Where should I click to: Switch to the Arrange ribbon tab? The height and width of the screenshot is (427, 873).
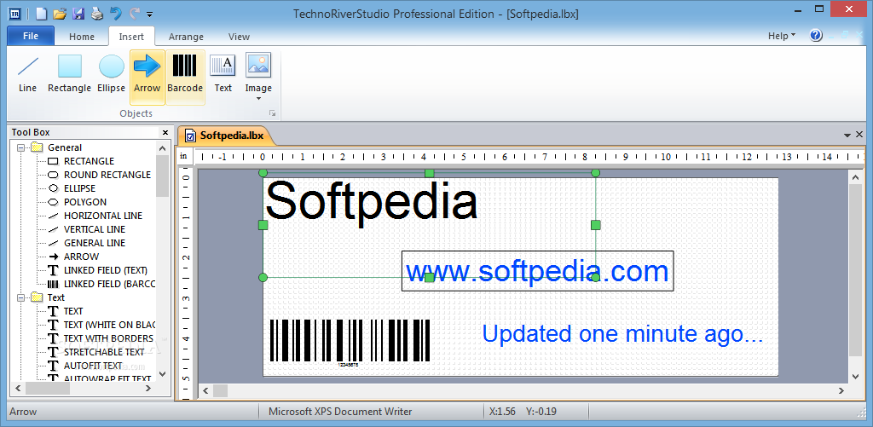pyautogui.click(x=186, y=37)
